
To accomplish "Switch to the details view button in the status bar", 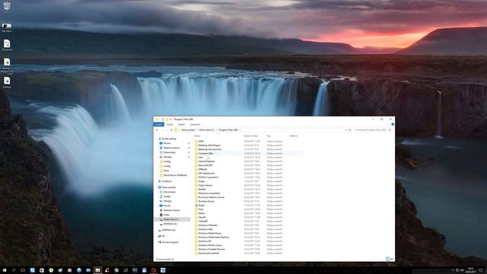I will point(387,259).
